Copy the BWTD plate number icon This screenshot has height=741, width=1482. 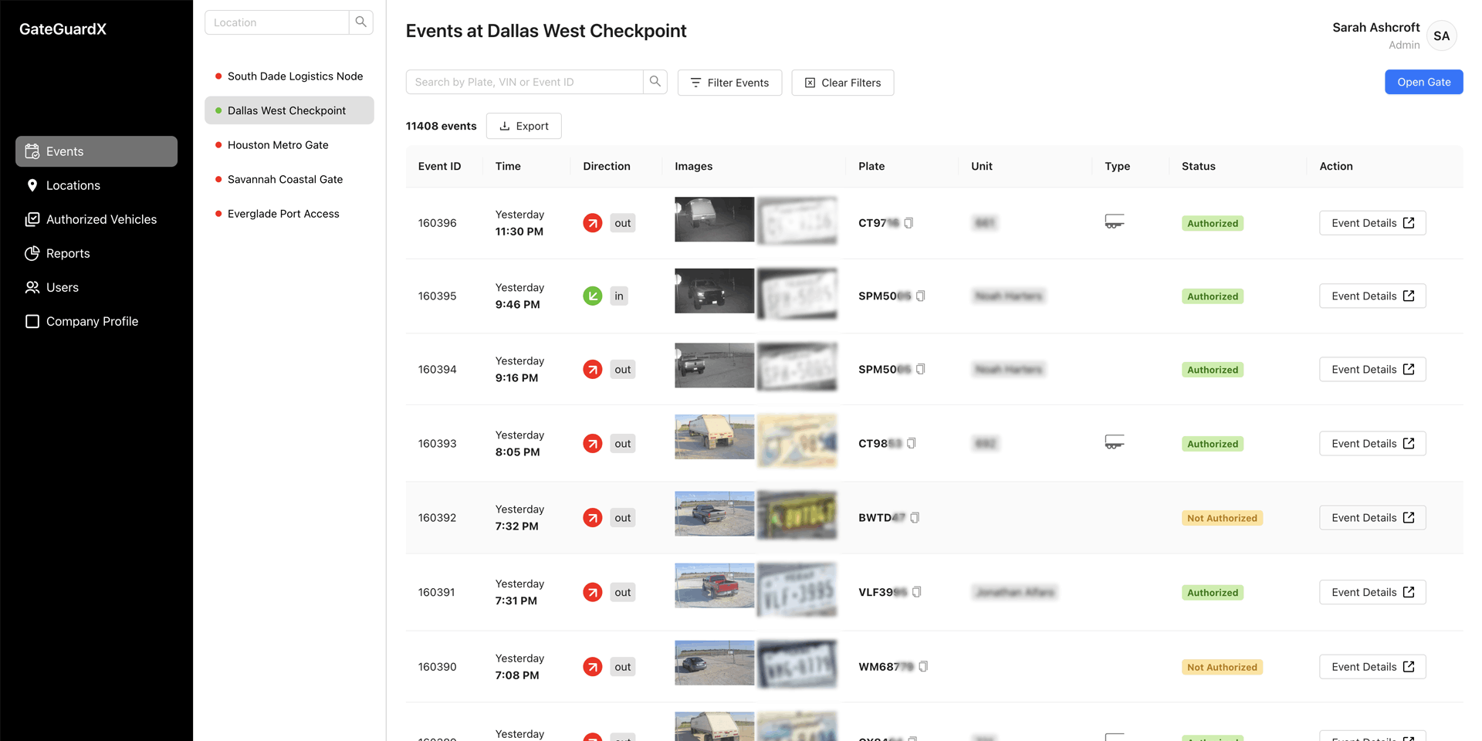(915, 518)
